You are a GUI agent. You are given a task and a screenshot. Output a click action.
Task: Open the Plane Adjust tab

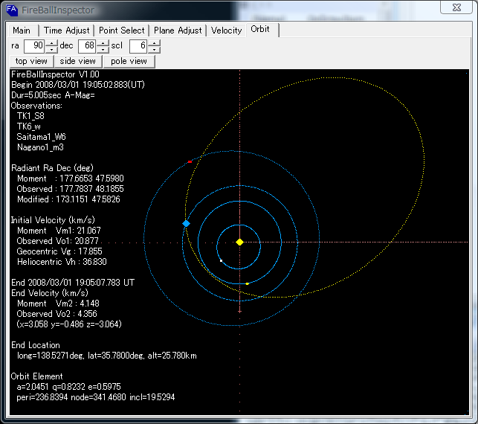(178, 30)
